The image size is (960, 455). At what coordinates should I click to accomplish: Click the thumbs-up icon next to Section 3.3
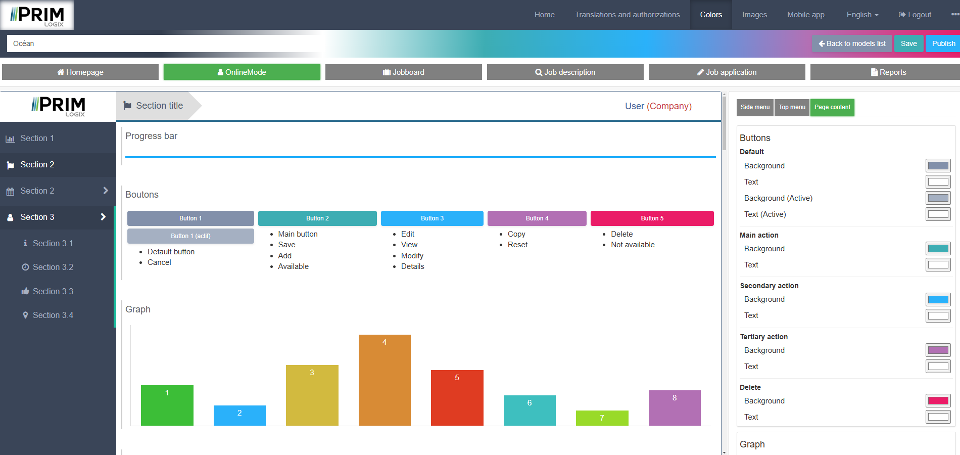coord(25,291)
